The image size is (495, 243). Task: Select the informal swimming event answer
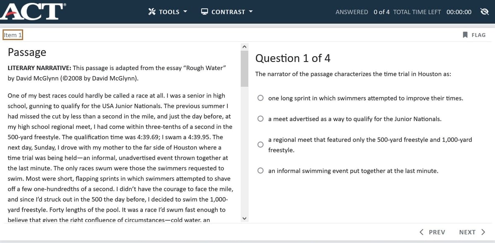click(260, 170)
